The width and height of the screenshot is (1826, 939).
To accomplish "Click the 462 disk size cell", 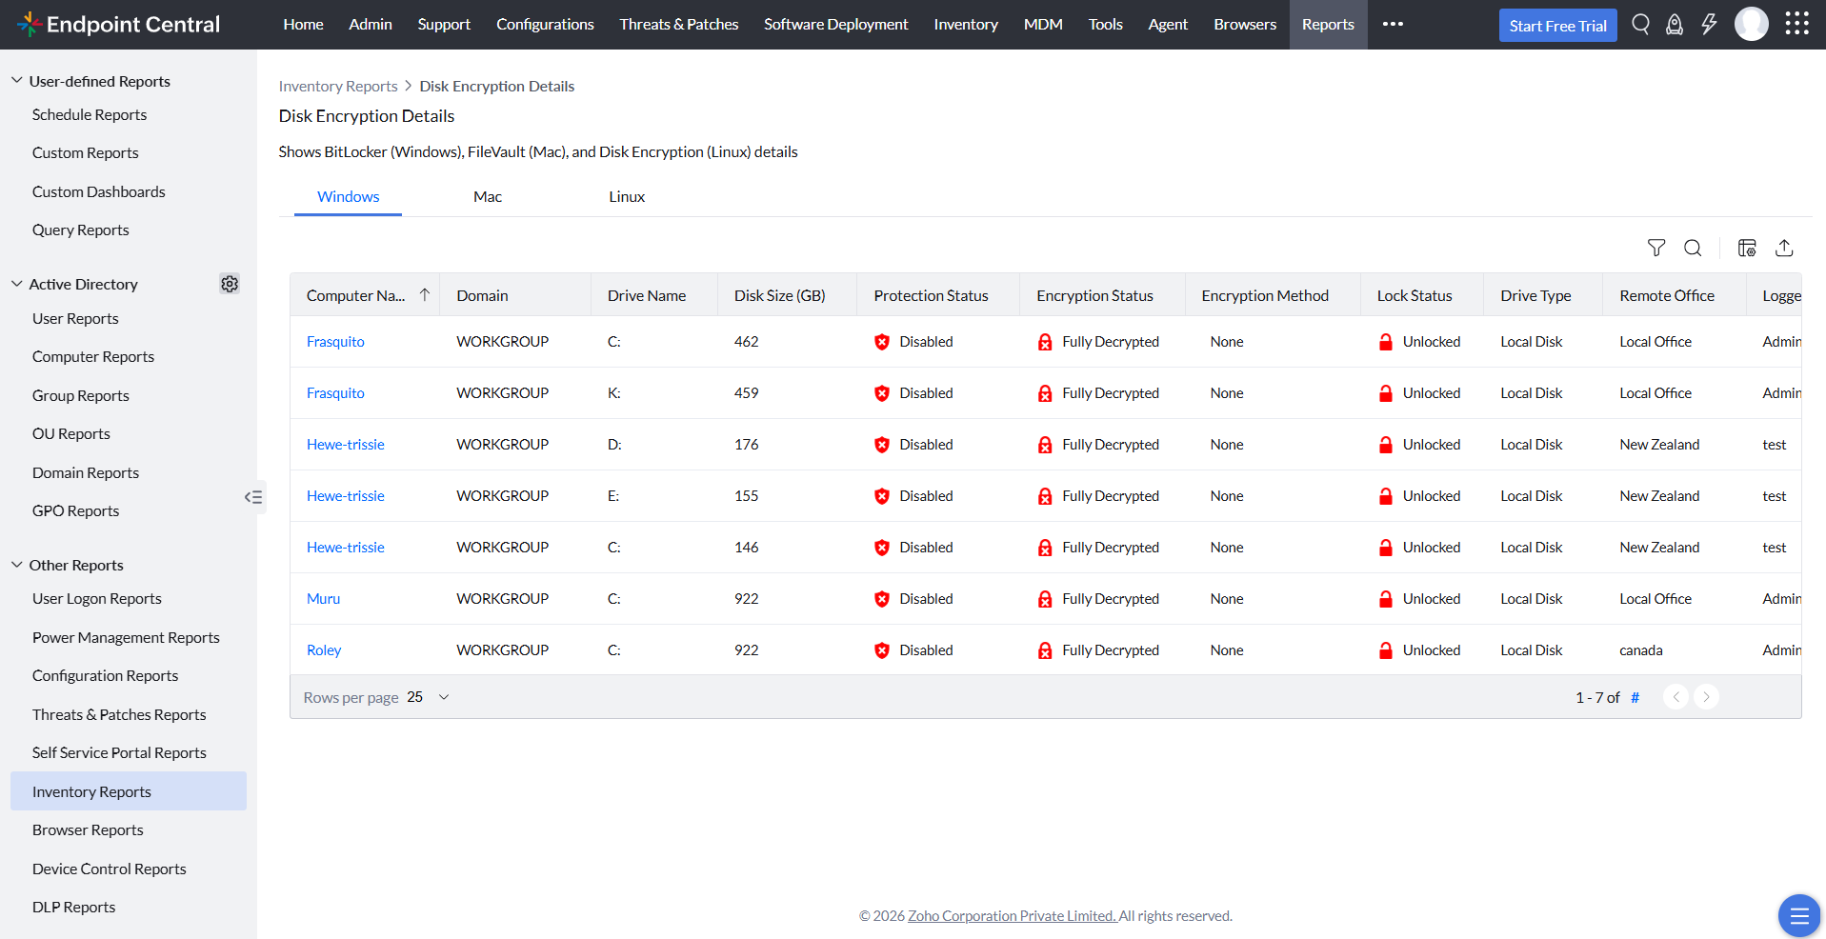I will pos(747,342).
